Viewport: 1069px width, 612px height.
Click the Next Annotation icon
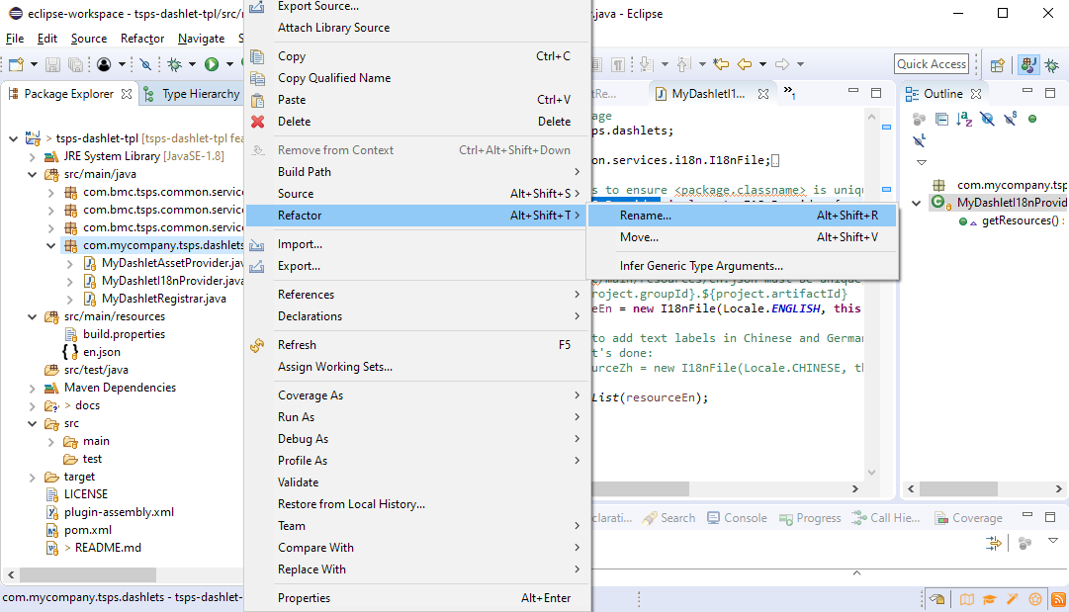point(647,64)
